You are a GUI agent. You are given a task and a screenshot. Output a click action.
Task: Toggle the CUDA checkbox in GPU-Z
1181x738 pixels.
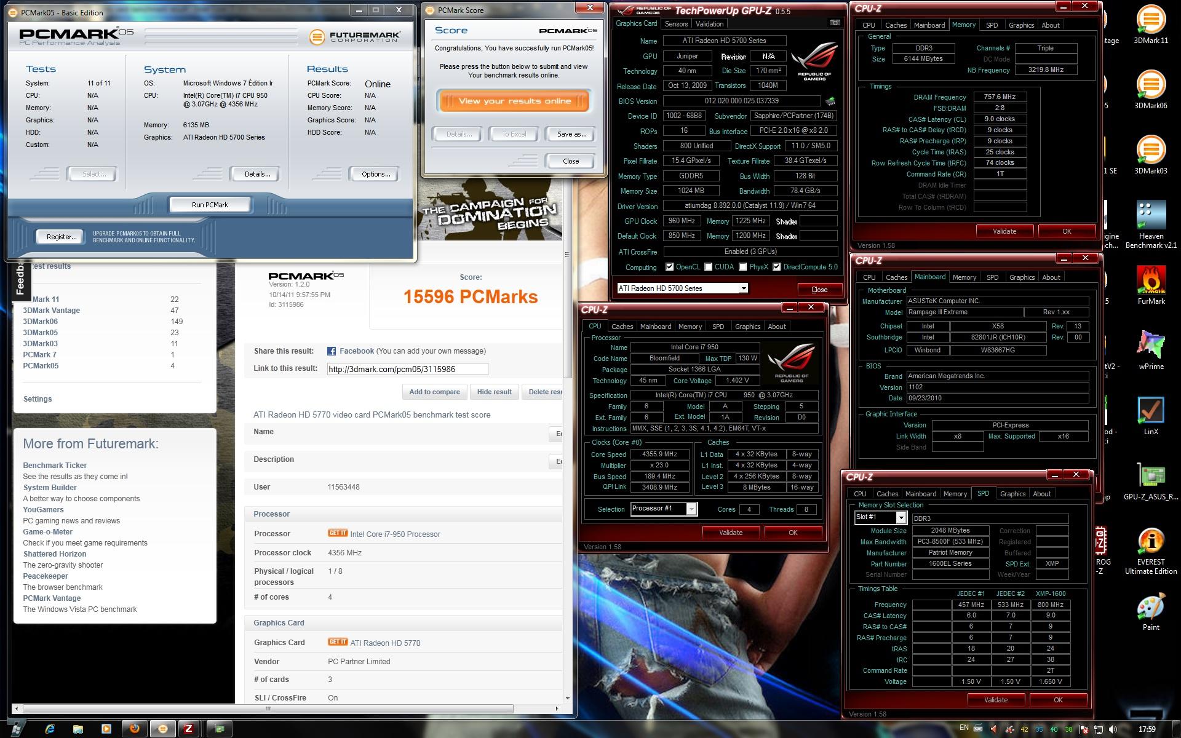(x=709, y=267)
